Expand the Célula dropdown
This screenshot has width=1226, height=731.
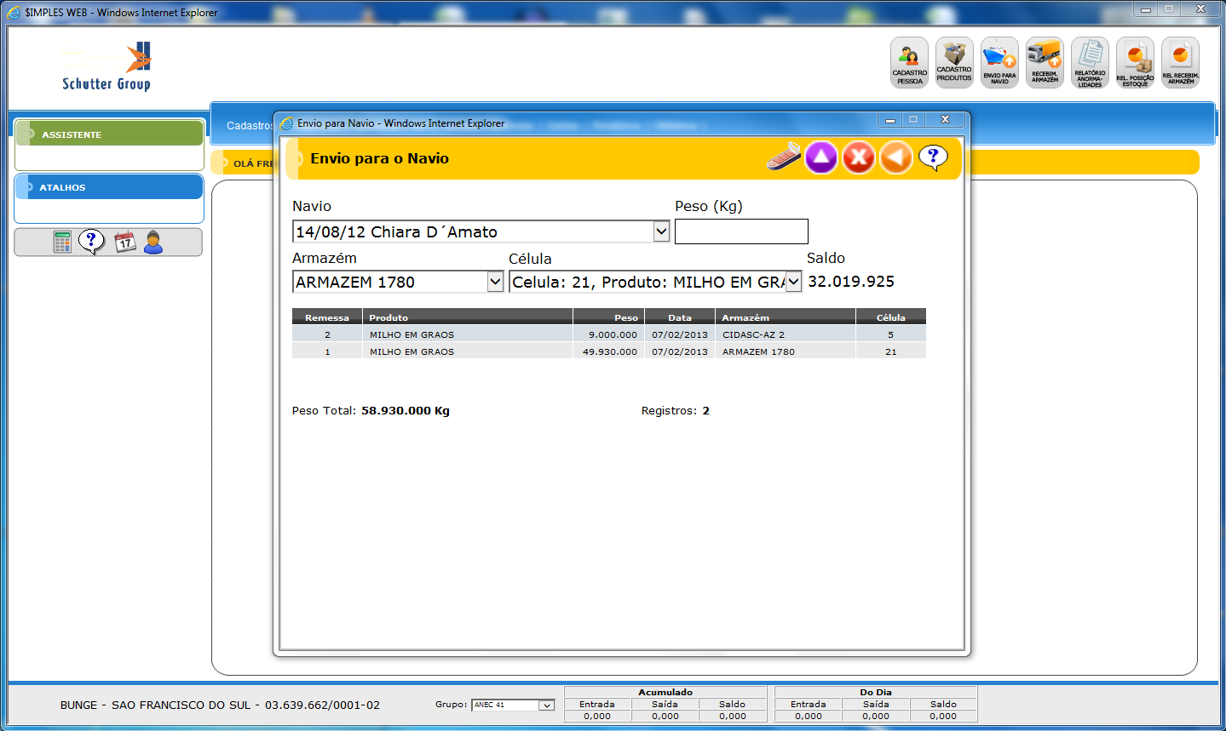pyautogui.click(x=793, y=282)
